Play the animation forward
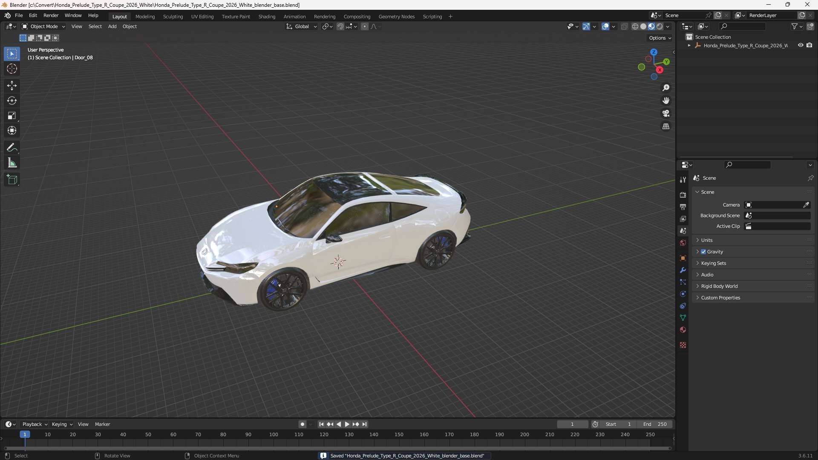 coord(347,424)
